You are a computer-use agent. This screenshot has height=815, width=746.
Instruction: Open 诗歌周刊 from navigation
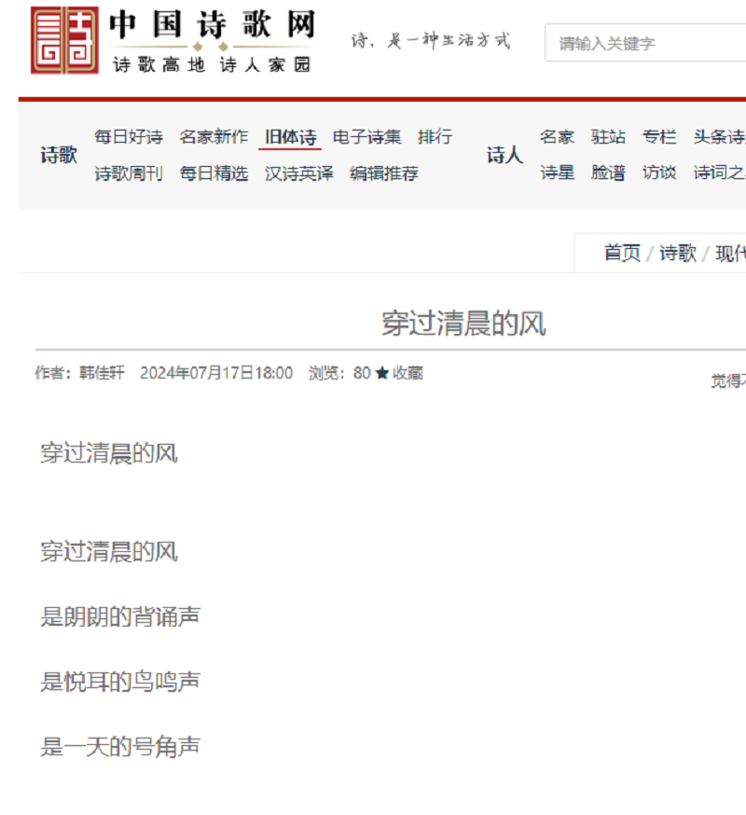pyautogui.click(x=129, y=173)
